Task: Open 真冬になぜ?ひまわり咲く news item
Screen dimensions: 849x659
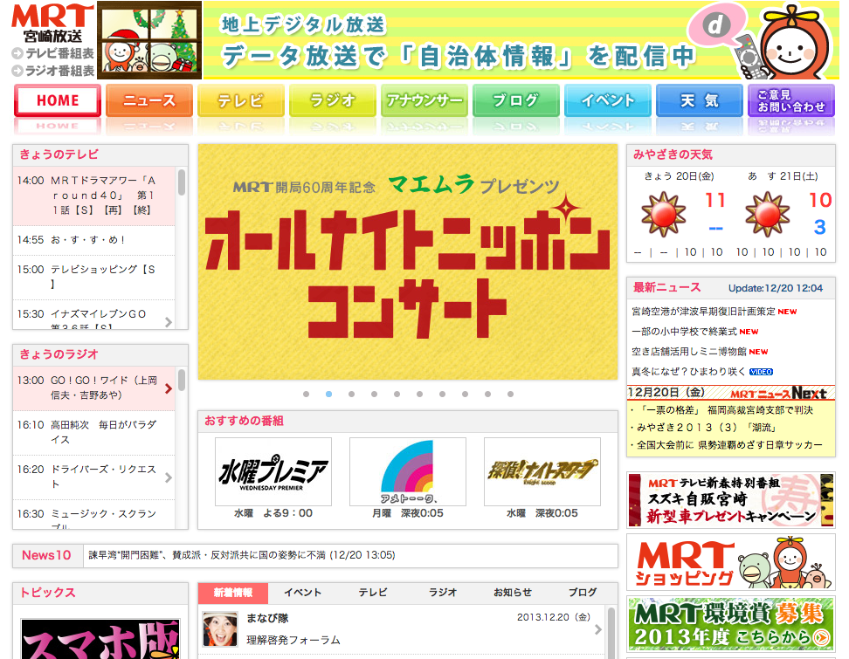Action: tap(689, 372)
